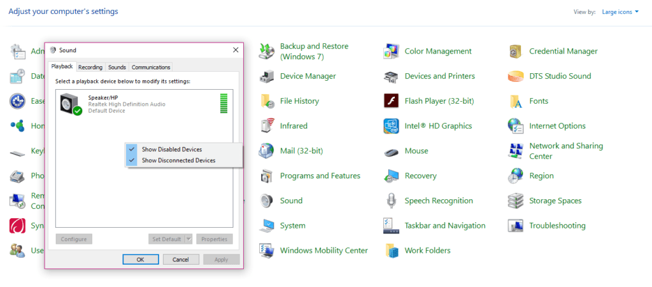
Task: Click the Realtek High Definition Audio text
Action: pyautogui.click(x=127, y=104)
